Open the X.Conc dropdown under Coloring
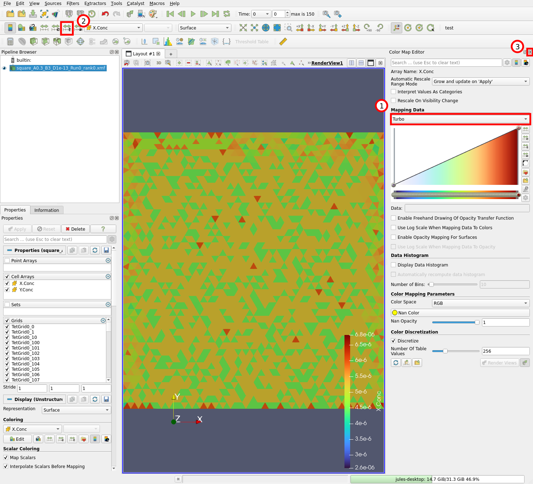The image size is (533, 484). (x=33, y=429)
